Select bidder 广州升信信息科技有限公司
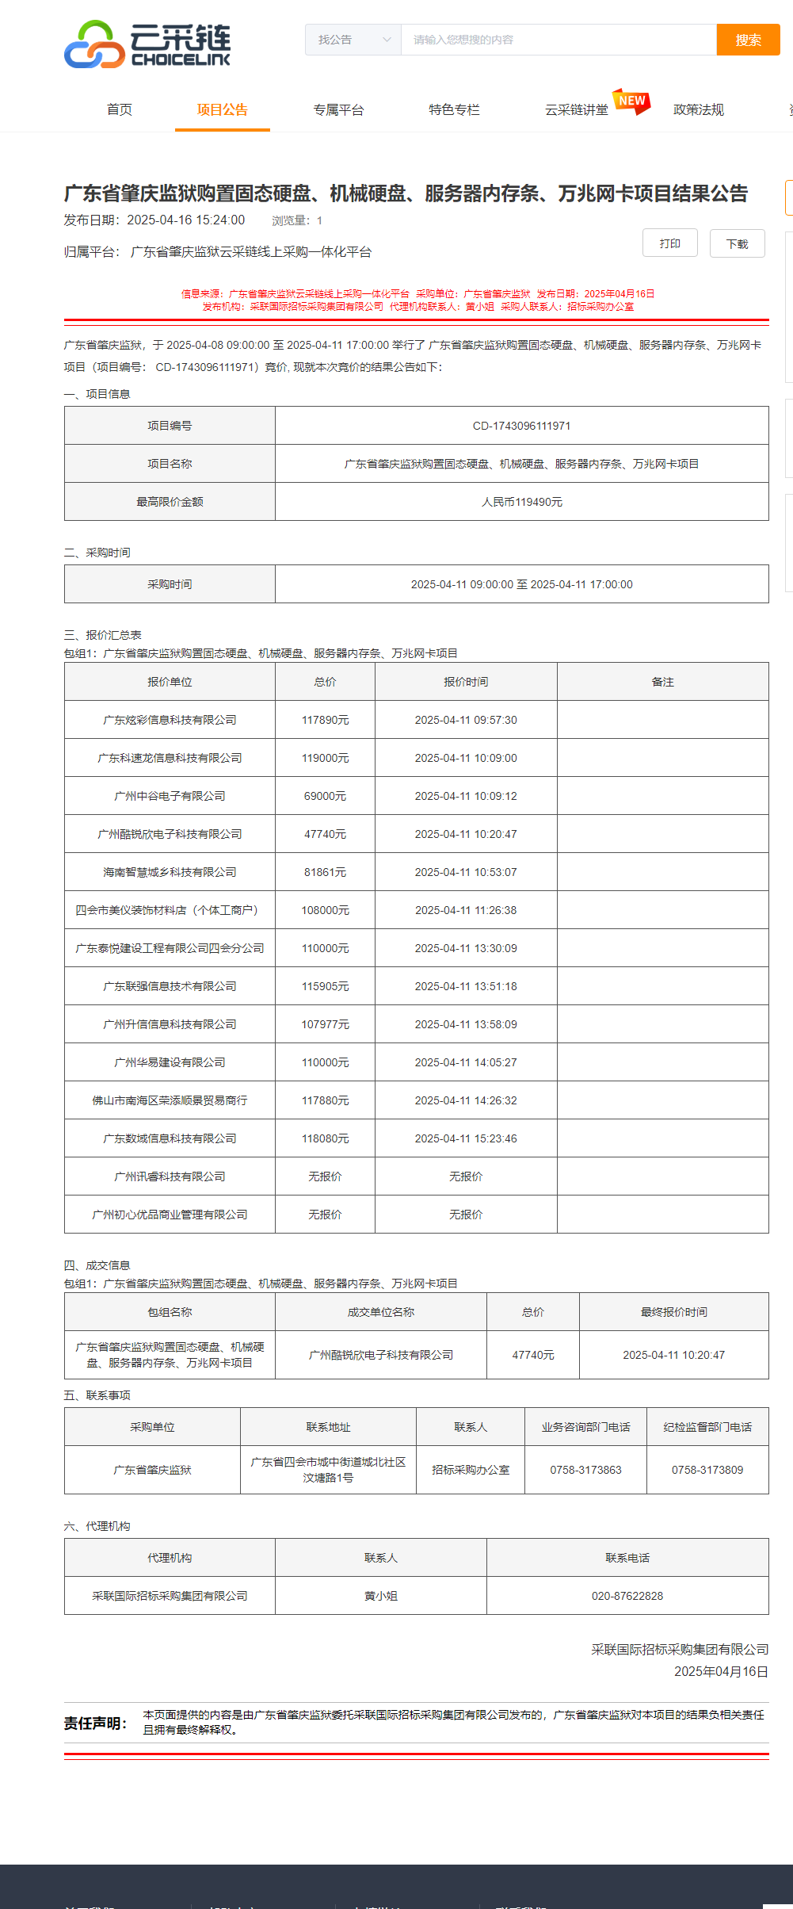This screenshot has width=793, height=1909. [x=170, y=1024]
